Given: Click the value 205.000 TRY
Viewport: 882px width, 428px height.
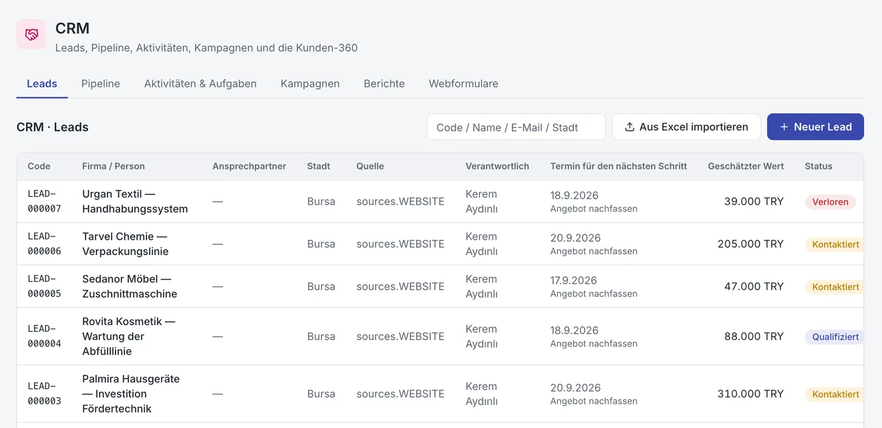Looking at the screenshot, I should 750,244.
